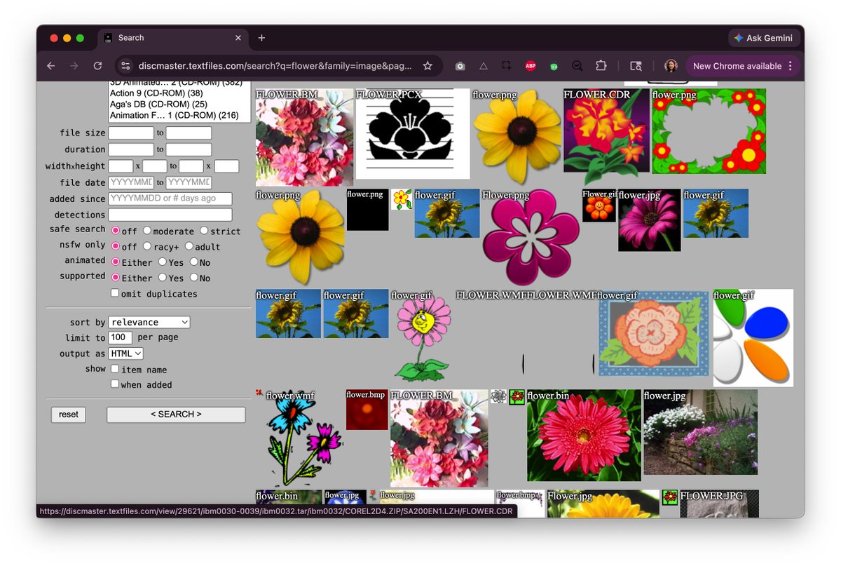The width and height of the screenshot is (841, 566).
Task: Click the Ask Gemini button
Action: tap(763, 38)
